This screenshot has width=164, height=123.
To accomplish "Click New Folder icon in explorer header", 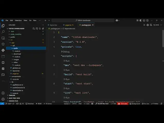I will [x=37, y=28].
